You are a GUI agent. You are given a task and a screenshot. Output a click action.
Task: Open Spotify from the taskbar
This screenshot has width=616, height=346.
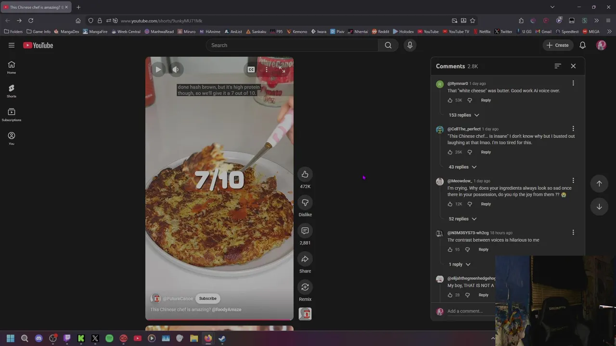[109, 338]
